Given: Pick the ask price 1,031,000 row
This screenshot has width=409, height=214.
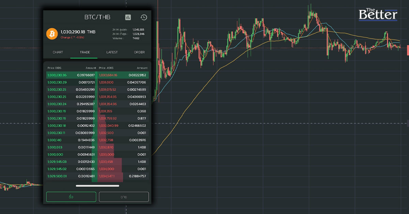Looking at the screenshot, I should click(106, 82).
